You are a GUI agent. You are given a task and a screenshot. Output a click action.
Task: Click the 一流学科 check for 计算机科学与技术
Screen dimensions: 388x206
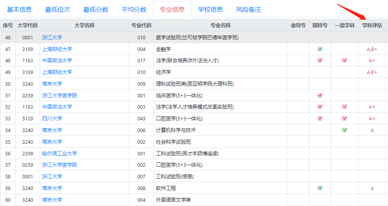(344, 130)
